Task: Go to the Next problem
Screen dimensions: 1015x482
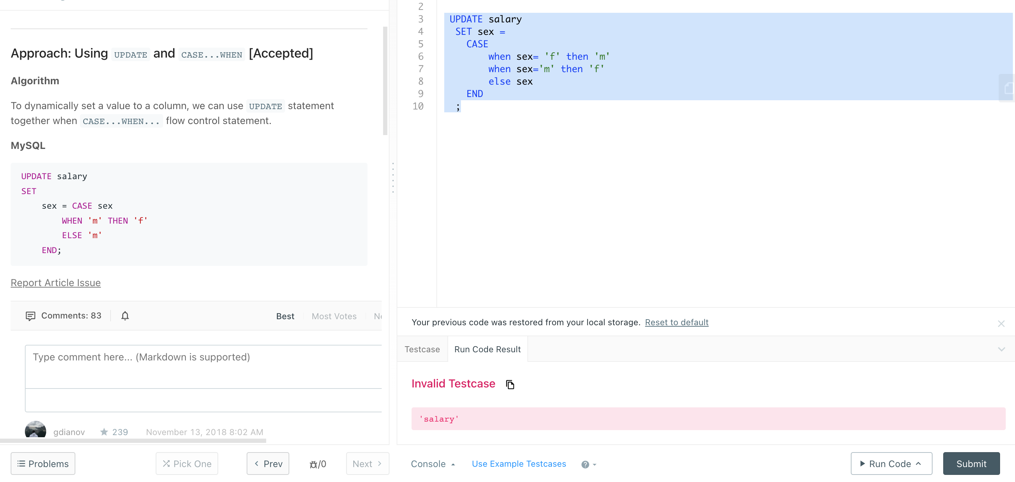Action: (x=367, y=464)
